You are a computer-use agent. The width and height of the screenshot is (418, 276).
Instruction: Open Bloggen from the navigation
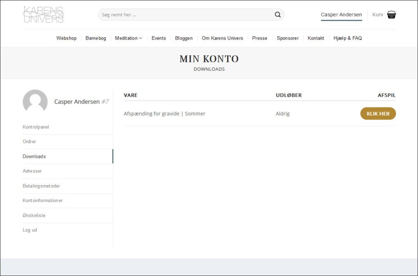[x=184, y=38]
